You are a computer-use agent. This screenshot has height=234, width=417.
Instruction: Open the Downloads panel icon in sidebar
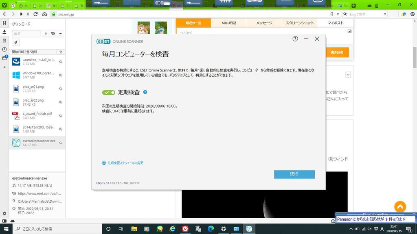coord(4,32)
